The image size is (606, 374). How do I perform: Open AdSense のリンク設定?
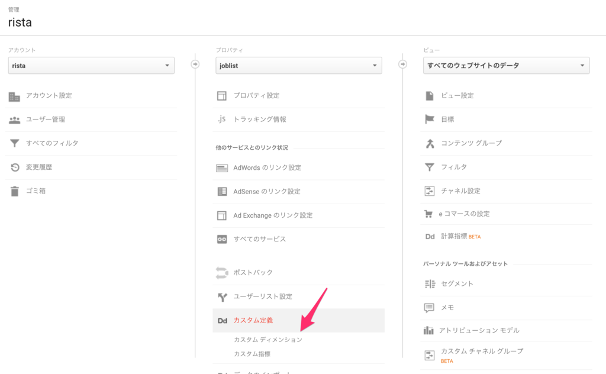pyautogui.click(x=267, y=192)
